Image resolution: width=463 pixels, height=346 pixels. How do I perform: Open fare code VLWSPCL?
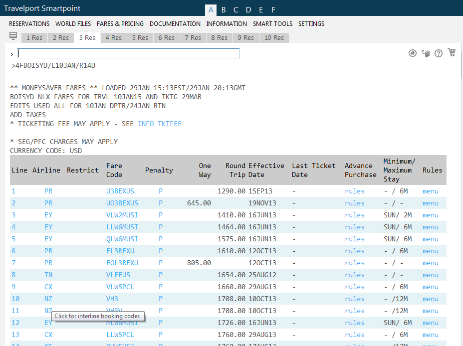pos(120,287)
